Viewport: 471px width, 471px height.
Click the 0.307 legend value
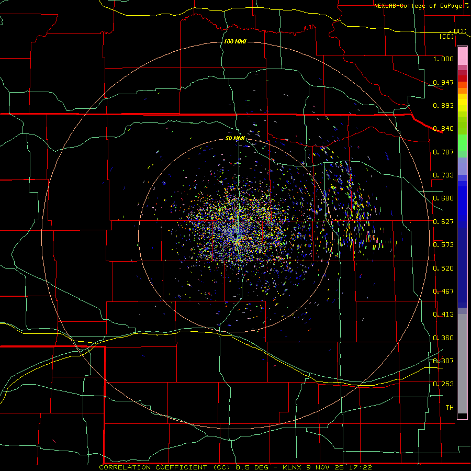point(443,361)
